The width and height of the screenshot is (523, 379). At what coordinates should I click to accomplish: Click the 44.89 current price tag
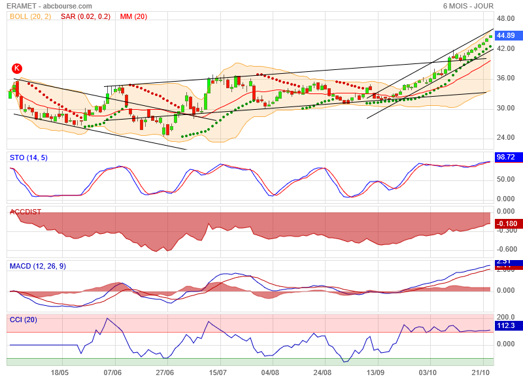tap(509, 35)
